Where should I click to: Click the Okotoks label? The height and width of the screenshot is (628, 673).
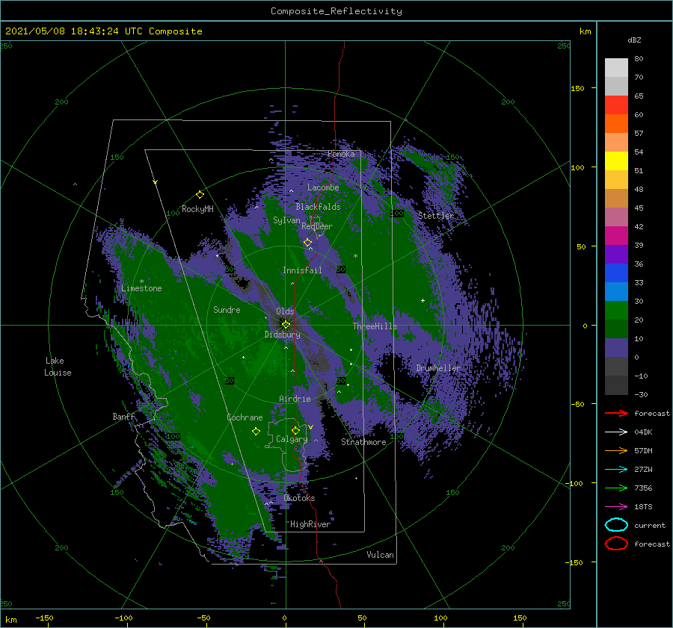299,498
